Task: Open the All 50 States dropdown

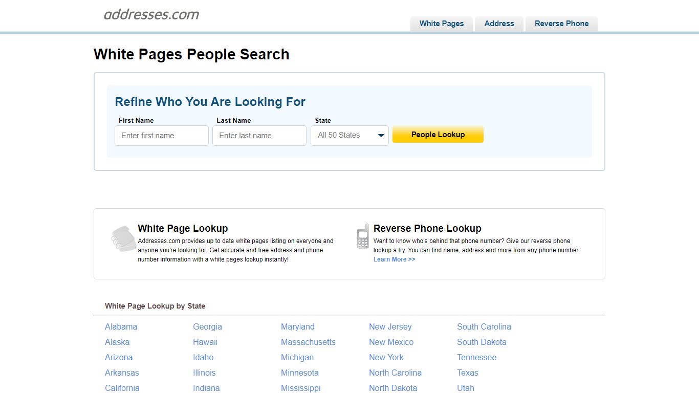Action: point(349,135)
